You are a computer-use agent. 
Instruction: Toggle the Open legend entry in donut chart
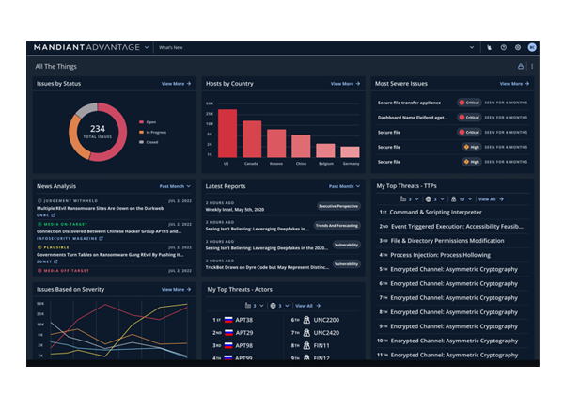coord(148,122)
